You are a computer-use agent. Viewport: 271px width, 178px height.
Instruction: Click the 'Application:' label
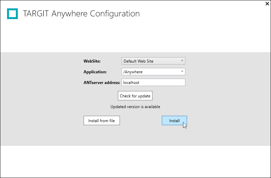(95, 72)
